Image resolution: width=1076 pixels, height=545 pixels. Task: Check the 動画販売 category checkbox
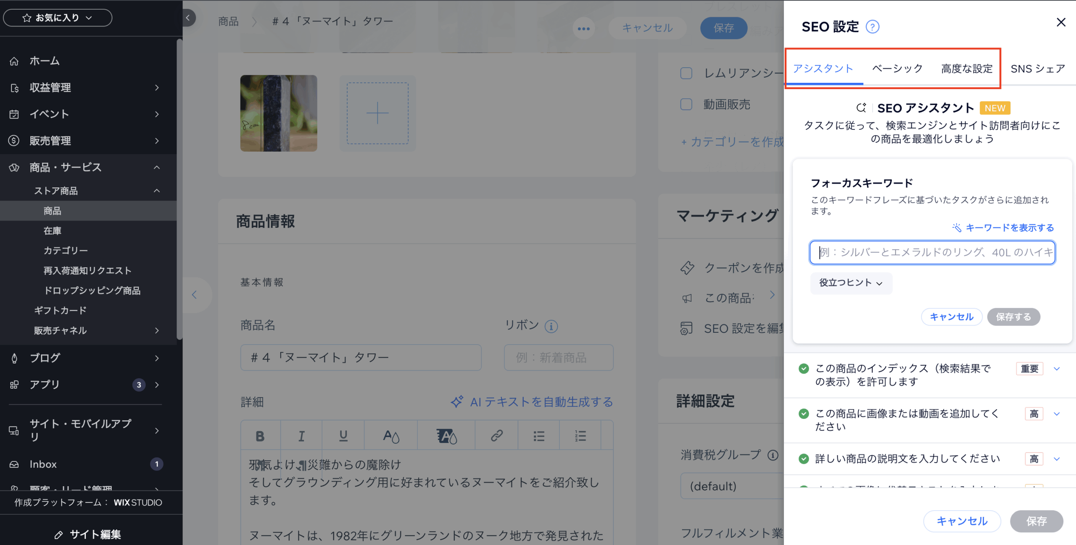click(x=686, y=104)
